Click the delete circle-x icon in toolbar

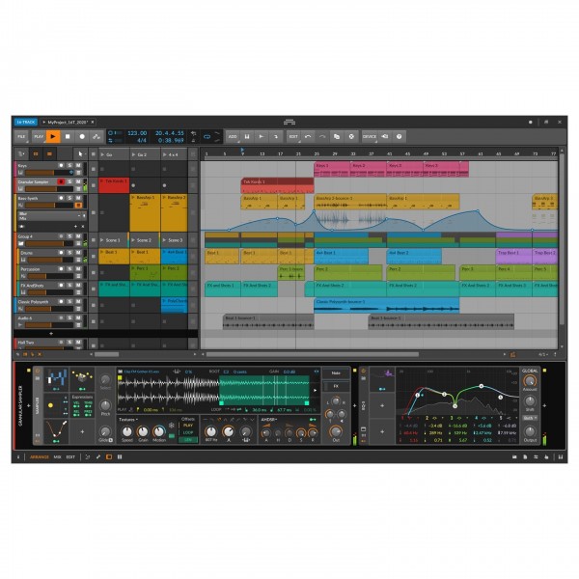(x=351, y=137)
